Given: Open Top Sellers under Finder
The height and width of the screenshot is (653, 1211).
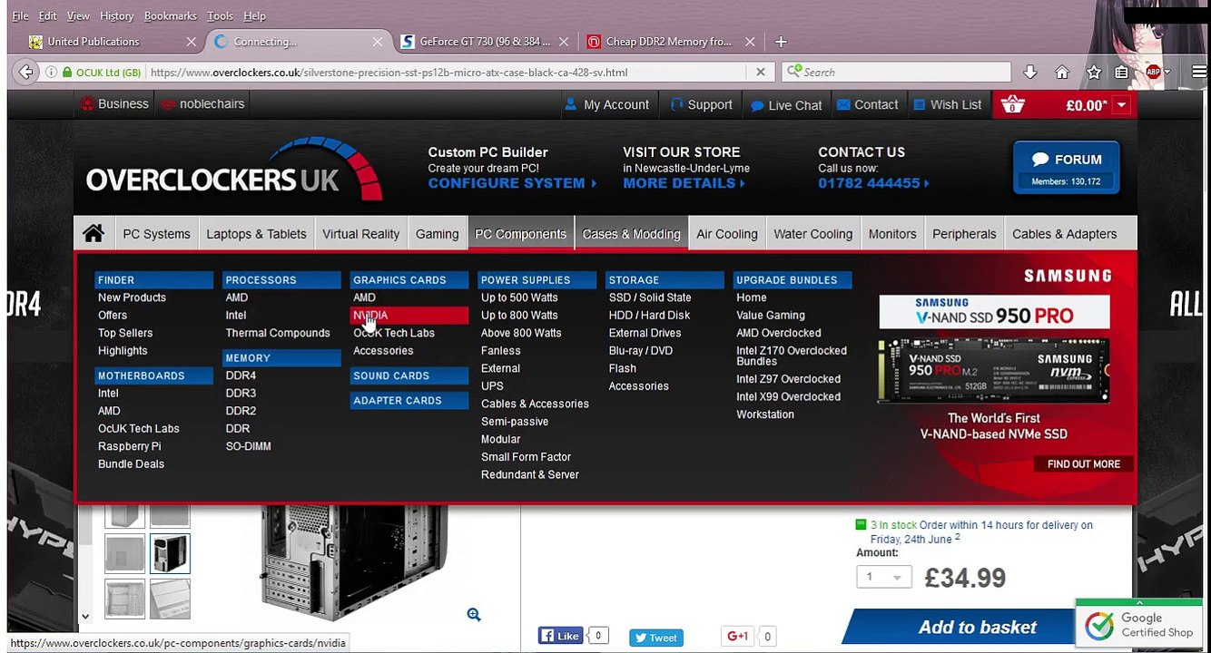Looking at the screenshot, I should (125, 333).
